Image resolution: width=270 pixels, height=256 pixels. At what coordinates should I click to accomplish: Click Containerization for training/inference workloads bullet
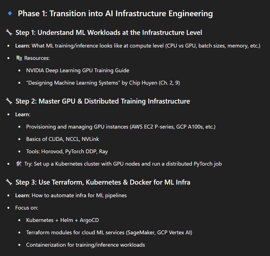(x=86, y=245)
